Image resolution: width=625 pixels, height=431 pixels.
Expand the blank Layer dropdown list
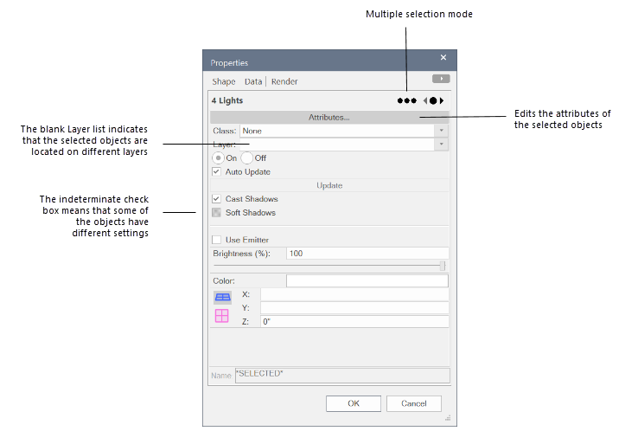tap(441, 145)
